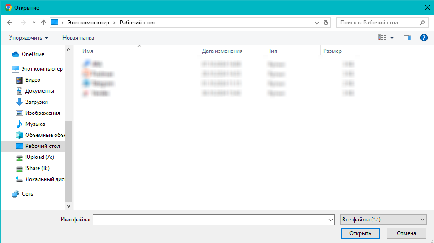The height and width of the screenshot is (243, 434).
Task: Click the '!Upload (A:)' drive icon
Action: (19, 158)
